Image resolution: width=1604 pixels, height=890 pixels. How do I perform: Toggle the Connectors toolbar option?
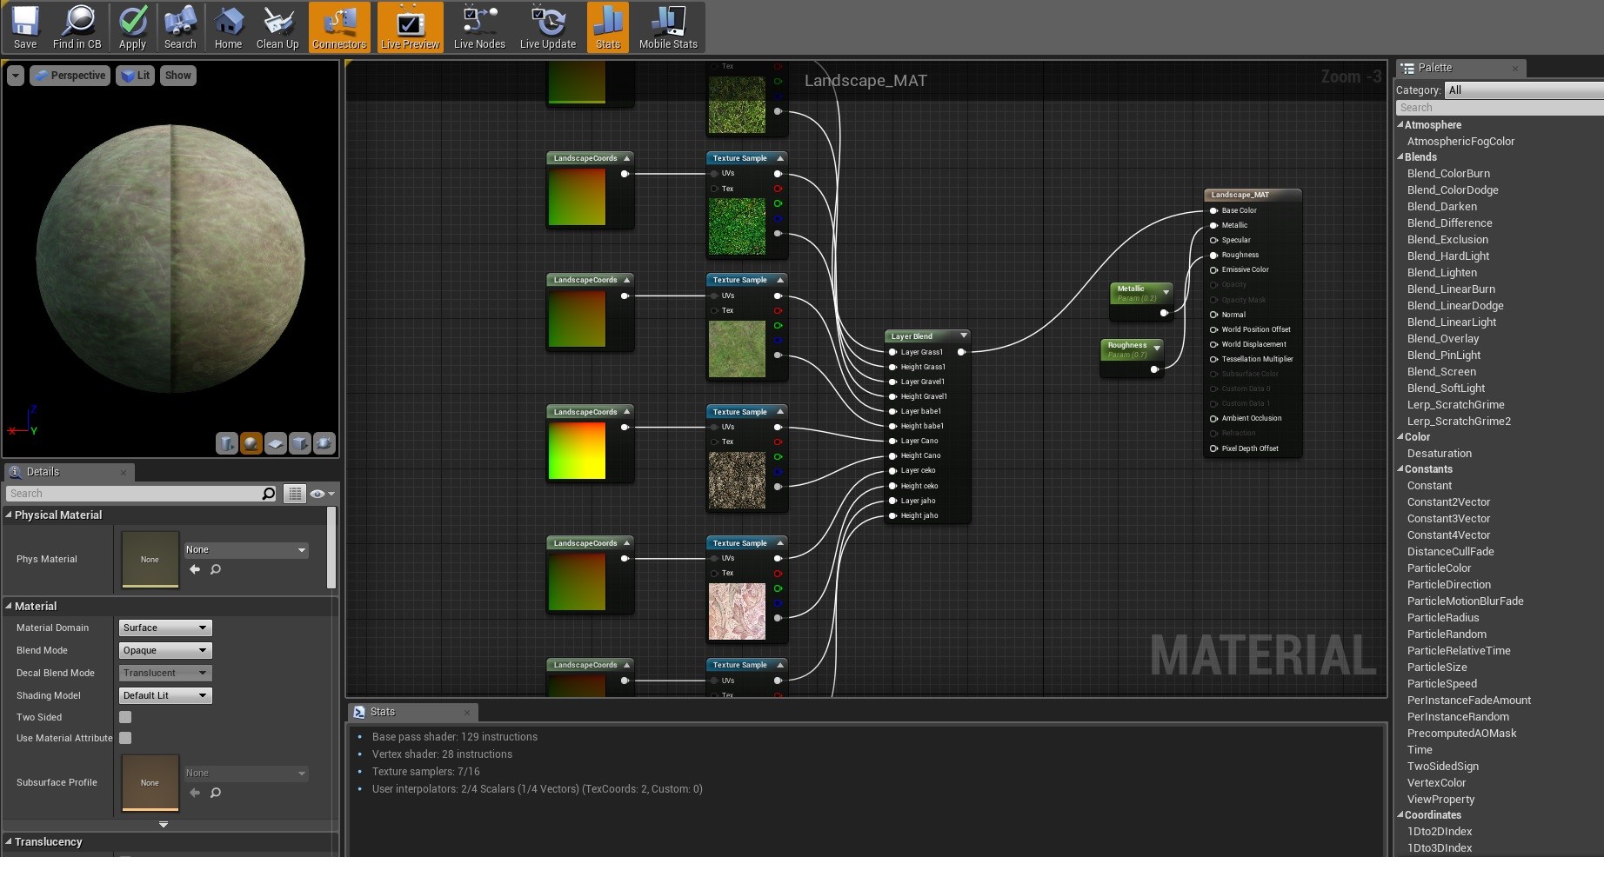coord(339,27)
